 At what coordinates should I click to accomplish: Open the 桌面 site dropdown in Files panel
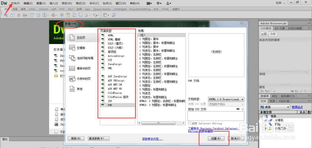pos(275,107)
